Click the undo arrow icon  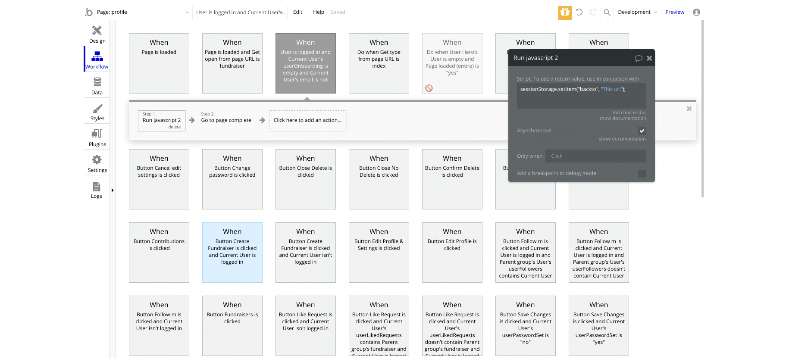coord(579,12)
